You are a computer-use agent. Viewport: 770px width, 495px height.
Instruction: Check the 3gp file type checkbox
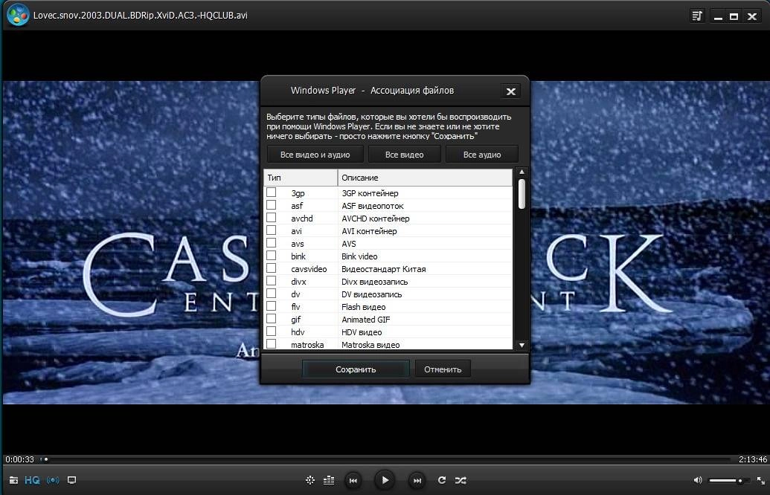271,192
